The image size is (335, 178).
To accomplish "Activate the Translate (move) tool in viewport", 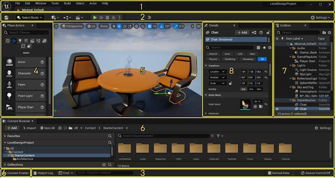I will [x=119, y=26].
